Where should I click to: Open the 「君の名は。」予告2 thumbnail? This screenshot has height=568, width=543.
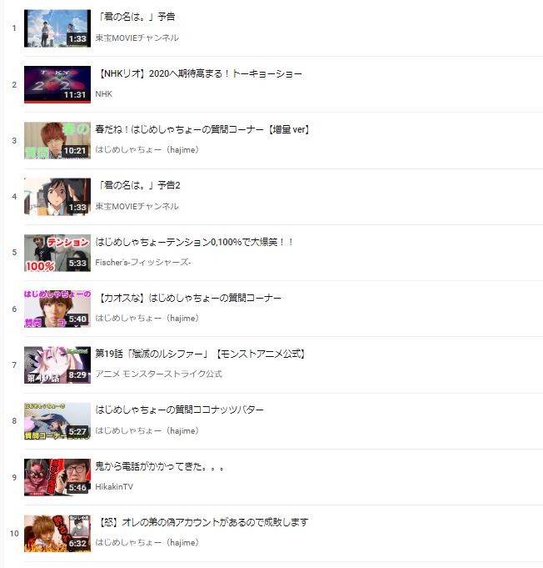(x=57, y=197)
